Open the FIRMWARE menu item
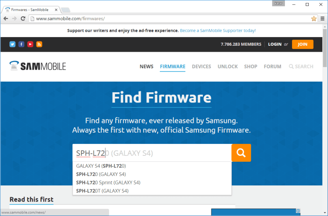The width and height of the screenshot is (328, 216). tap(173, 67)
